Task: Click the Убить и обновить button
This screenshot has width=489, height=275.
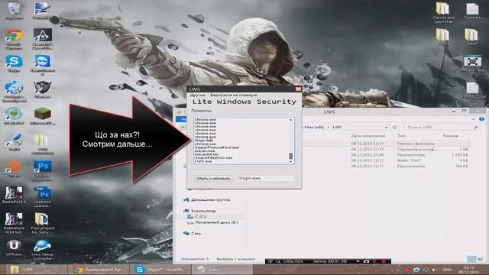Action: (x=213, y=178)
